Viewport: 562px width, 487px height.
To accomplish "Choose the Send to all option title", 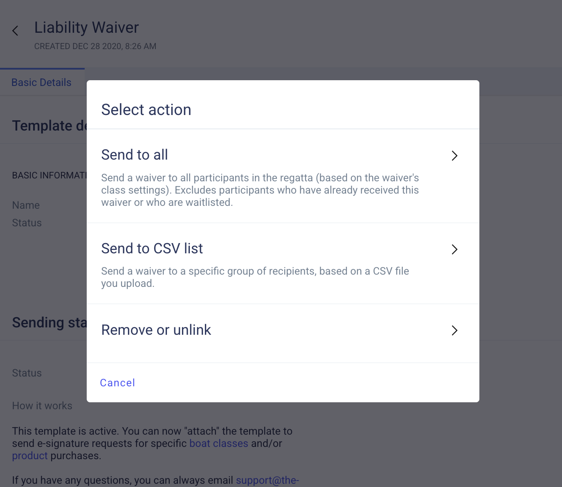I will (x=135, y=155).
